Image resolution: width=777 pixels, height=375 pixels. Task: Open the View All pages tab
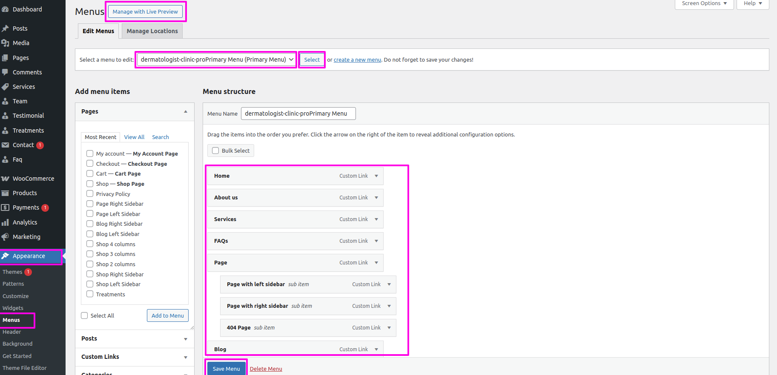[x=134, y=137]
